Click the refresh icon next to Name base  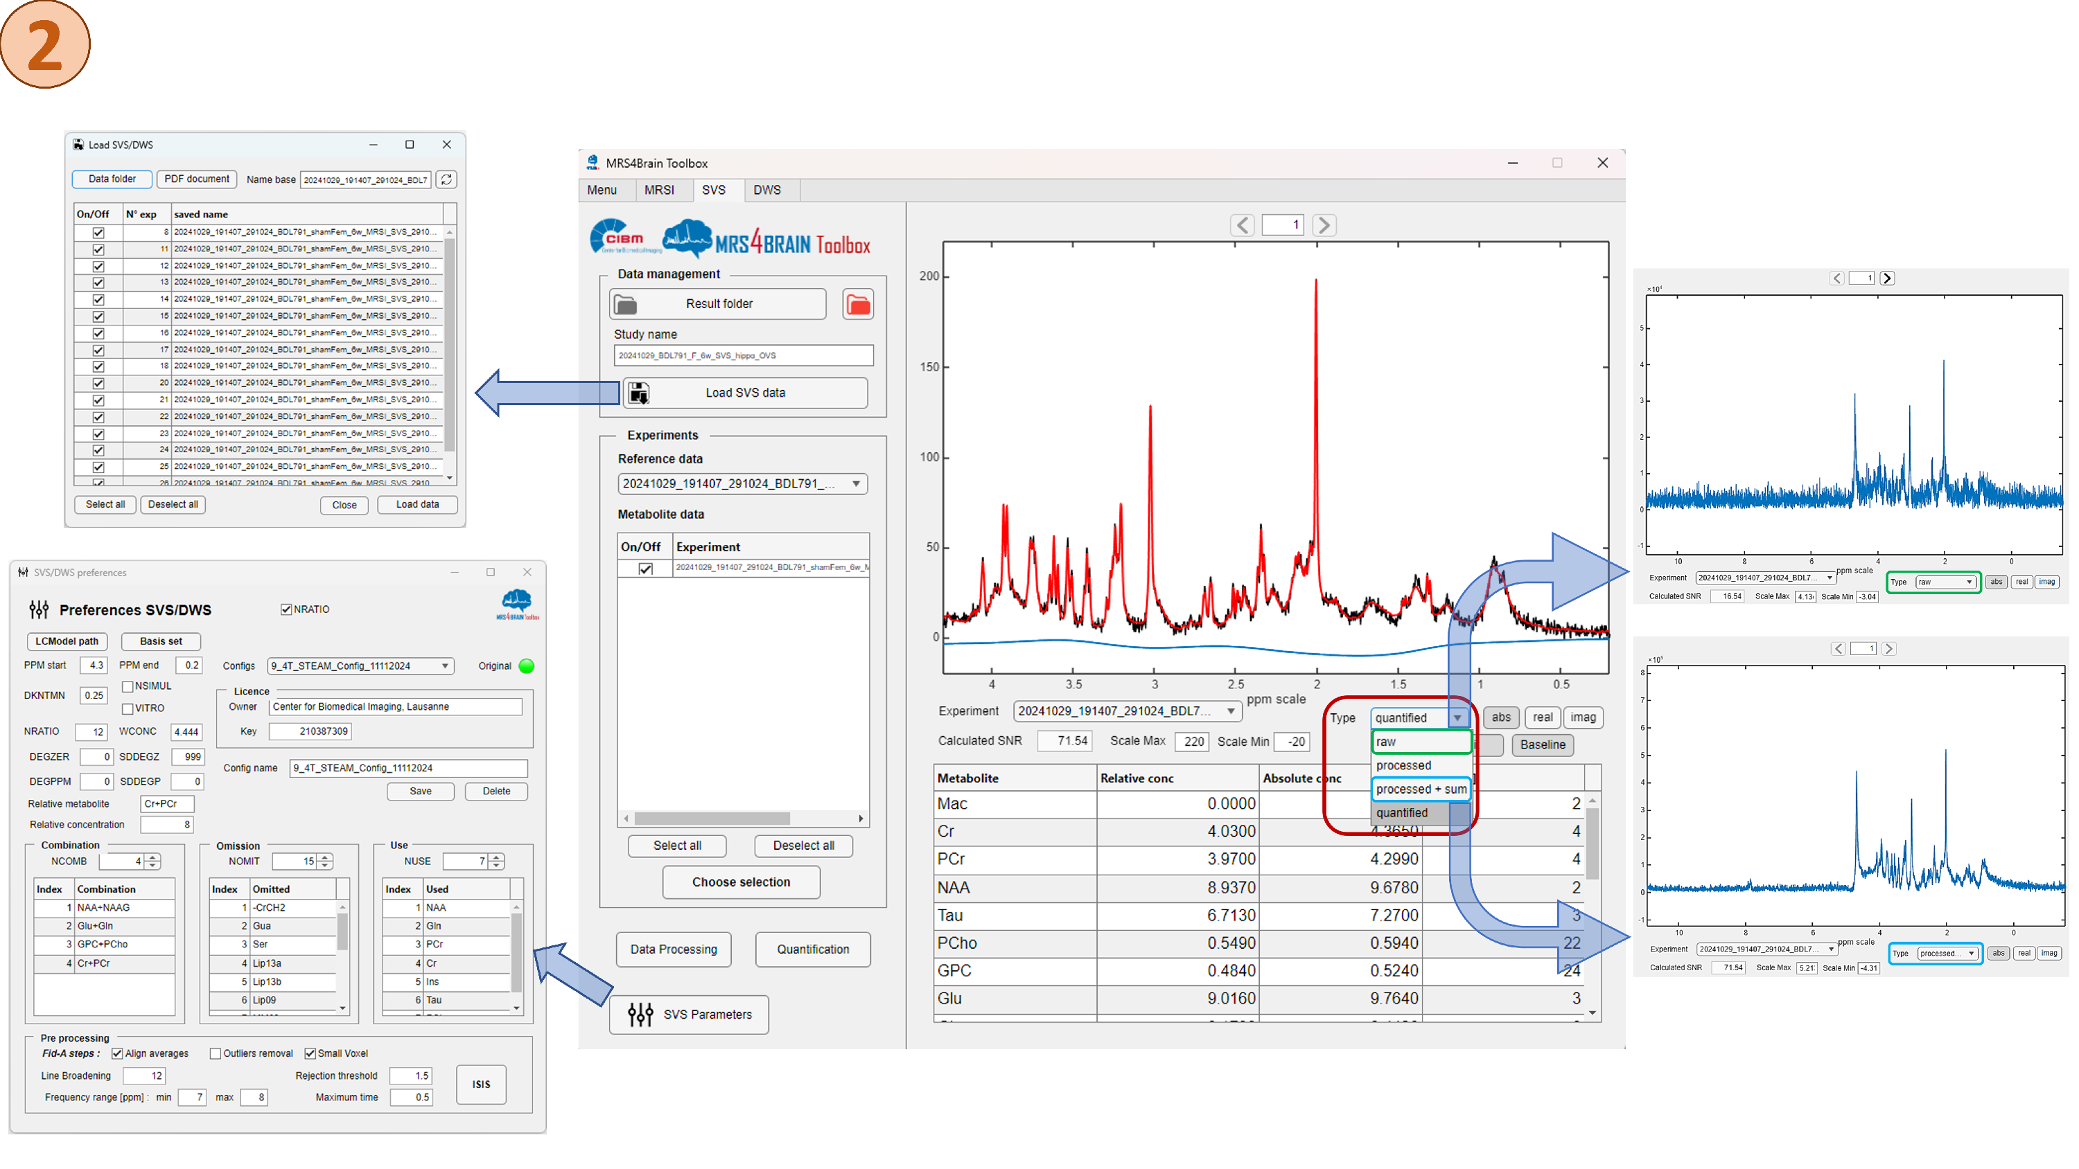pos(446,179)
